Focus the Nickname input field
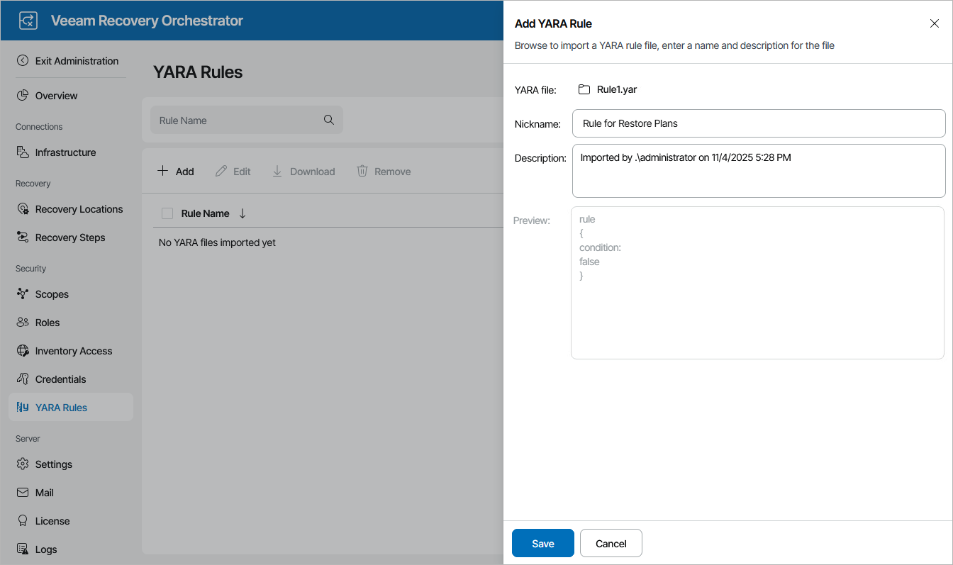Image resolution: width=953 pixels, height=565 pixels. [x=758, y=123]
